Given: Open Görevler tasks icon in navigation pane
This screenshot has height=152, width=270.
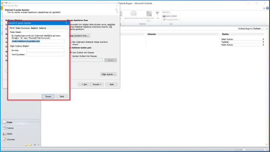Looking at the screenshot, I should (4, 140).
